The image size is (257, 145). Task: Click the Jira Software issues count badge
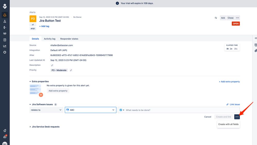pos(56,104)
